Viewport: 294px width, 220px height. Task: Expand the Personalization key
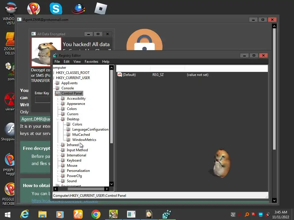(57, 171)
